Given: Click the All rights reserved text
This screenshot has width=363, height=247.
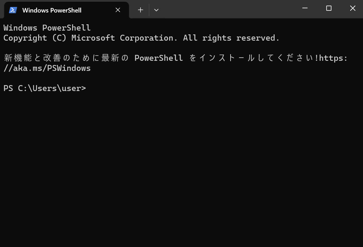Looking at the screenshot, I should tap(231, 38).
